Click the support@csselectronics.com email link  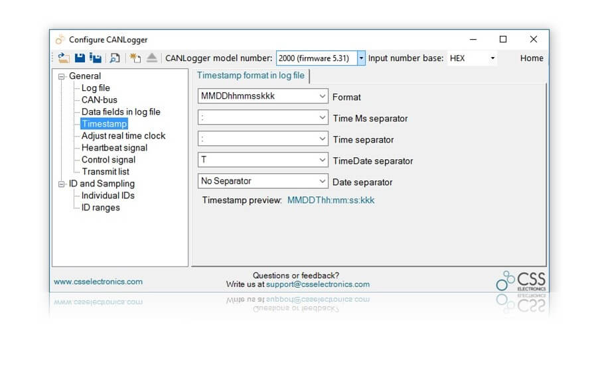(x=318, y=284)
